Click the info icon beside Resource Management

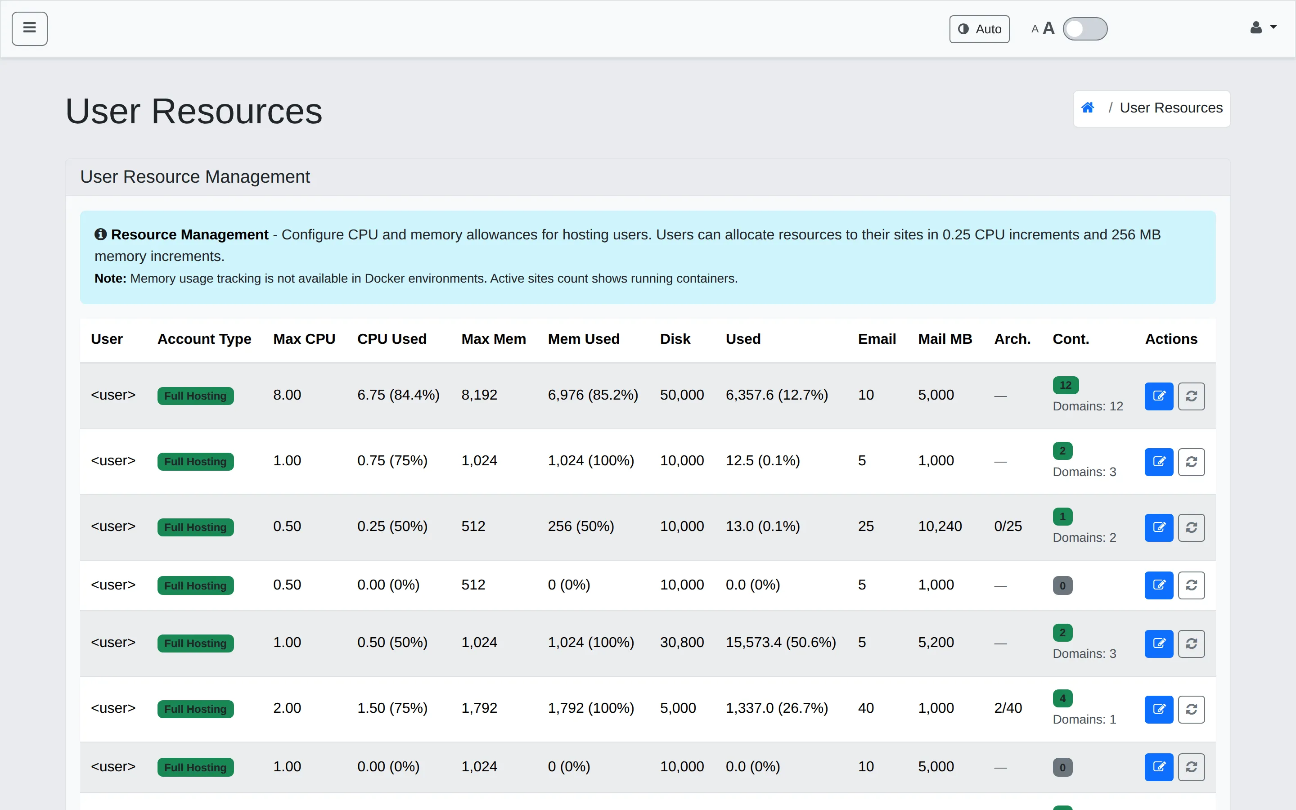point(101,234)
